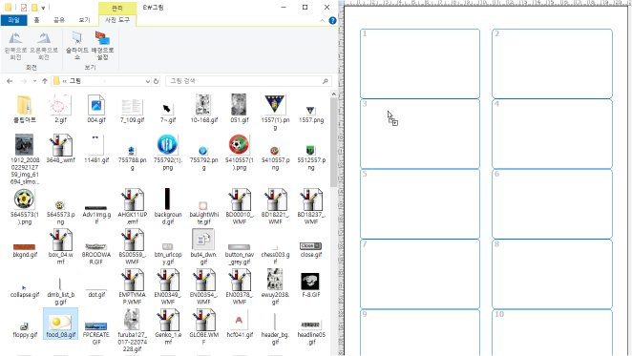Select the food_08.gif egg image

pos(60,324)
